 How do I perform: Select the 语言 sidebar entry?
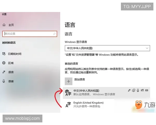(11, 72)
